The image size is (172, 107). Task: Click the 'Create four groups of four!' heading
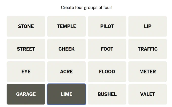pos(87,8)
